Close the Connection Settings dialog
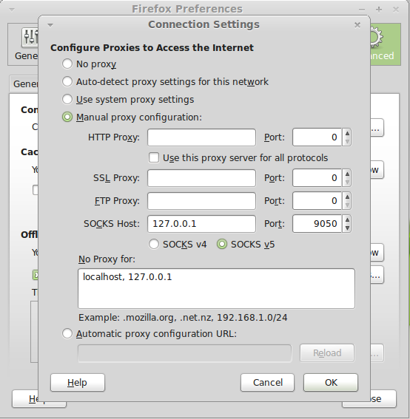410x419 pixels. 357,25
